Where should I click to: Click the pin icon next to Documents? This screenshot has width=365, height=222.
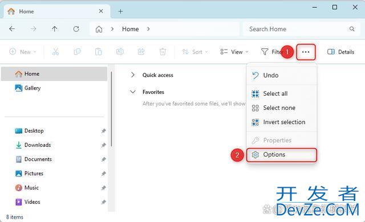click(104, 159)
